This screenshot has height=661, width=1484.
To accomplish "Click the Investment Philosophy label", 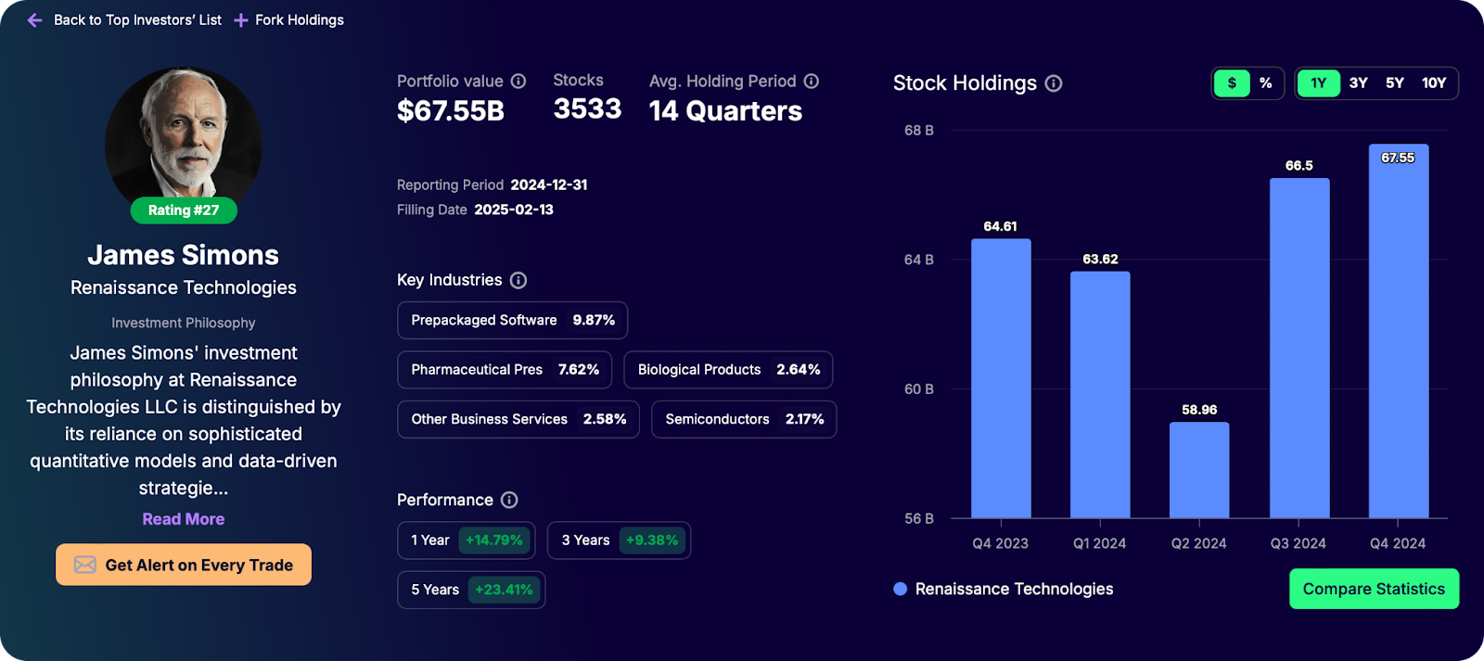I will click(x=184, y=323).
